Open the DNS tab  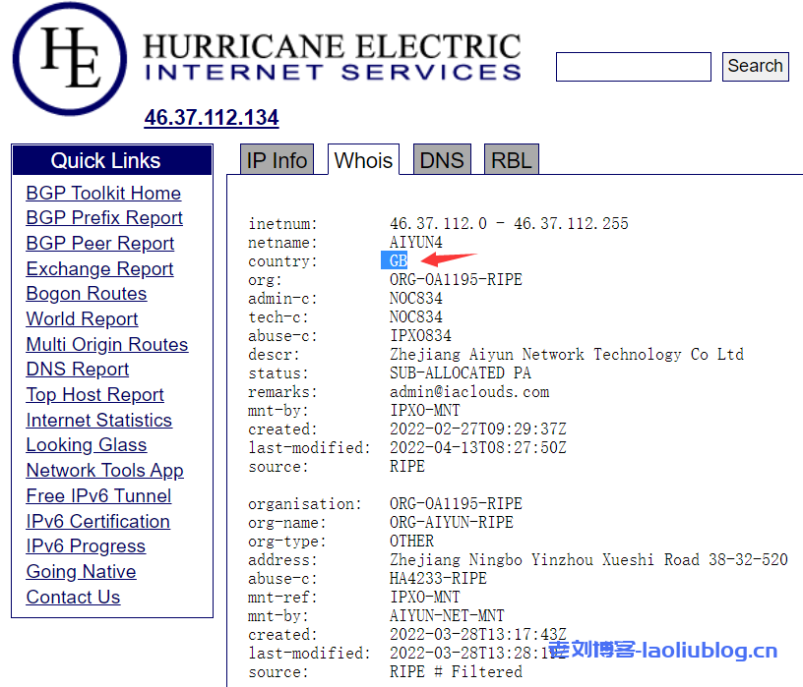[x=442, y=160]
